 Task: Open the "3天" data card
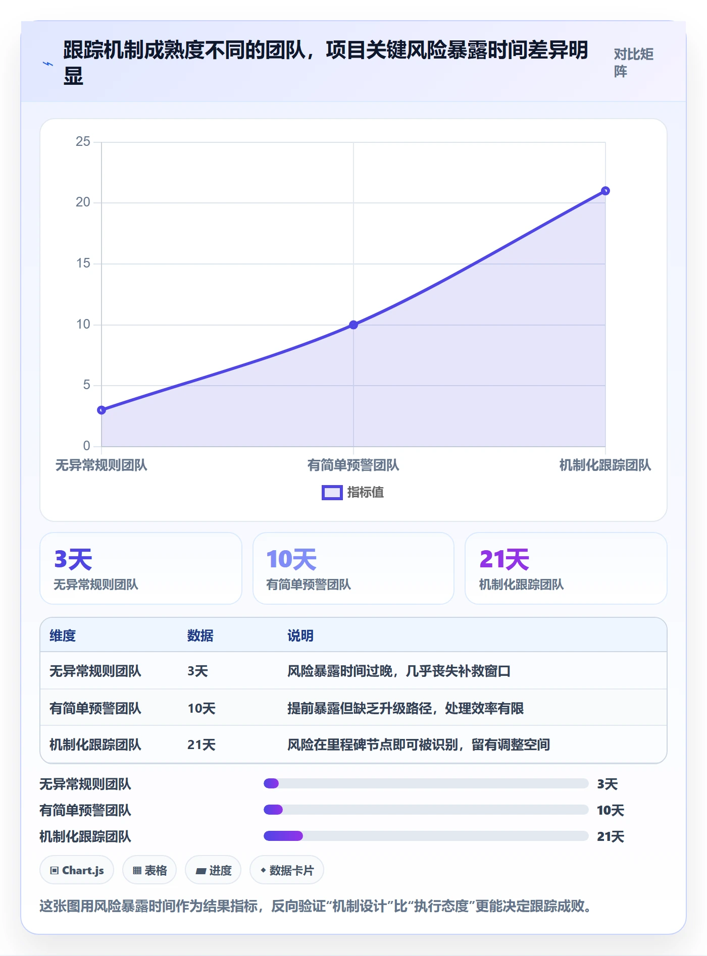pyautogui.click(x=141, y=568)
